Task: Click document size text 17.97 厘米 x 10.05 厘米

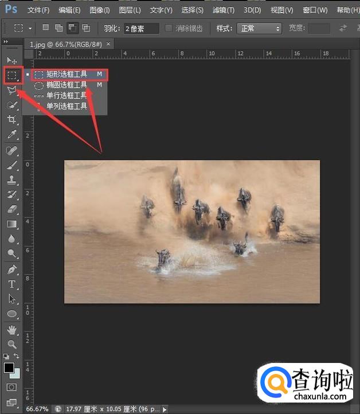Action: pos(101,409)
